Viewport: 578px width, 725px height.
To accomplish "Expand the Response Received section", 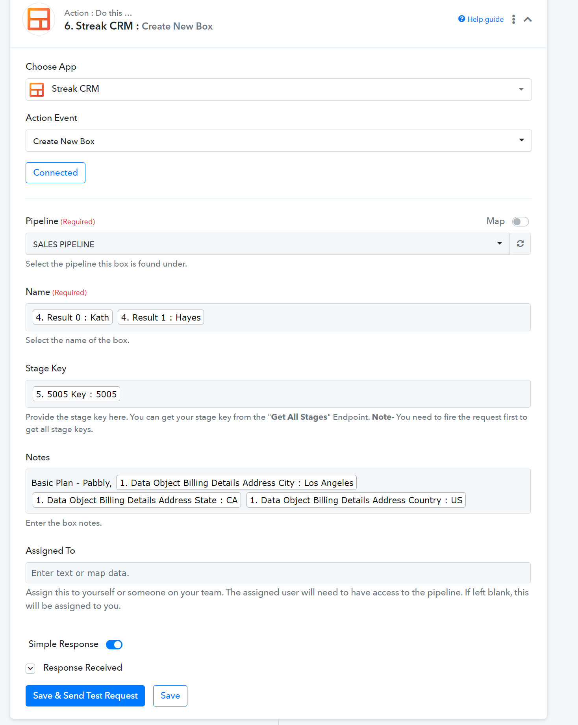I will pyautogui.click(x=30, y=668).
